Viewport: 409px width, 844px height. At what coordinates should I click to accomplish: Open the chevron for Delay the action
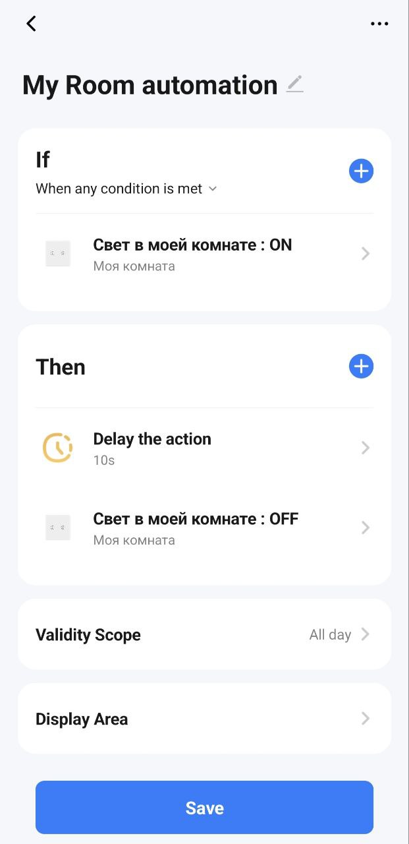pyautogui.click(x=366, y=448)
